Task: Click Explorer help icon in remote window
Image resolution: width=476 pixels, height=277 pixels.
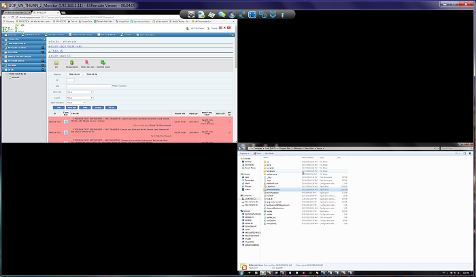Action: pyautogui.click(x=471, y=153)
